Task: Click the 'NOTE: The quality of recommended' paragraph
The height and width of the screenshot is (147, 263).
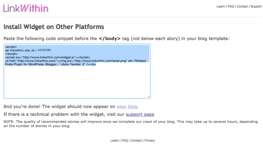Action: 131,124
